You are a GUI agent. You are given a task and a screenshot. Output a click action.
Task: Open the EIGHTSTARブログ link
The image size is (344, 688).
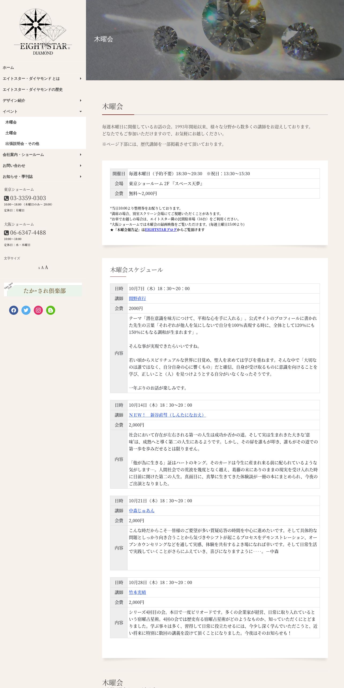click(161, 230)
